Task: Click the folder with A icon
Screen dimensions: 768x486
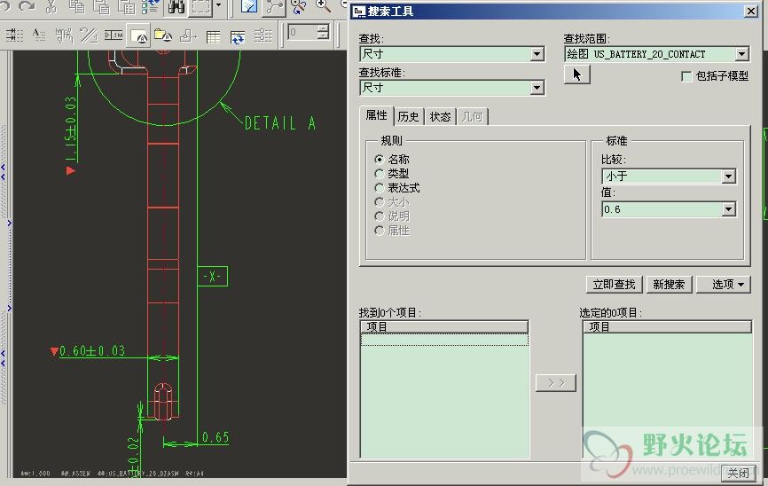Action: point(163,35)
